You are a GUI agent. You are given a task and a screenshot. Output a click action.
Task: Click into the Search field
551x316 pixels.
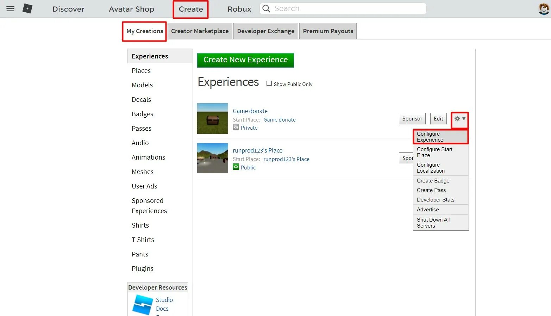click(343, 8)
